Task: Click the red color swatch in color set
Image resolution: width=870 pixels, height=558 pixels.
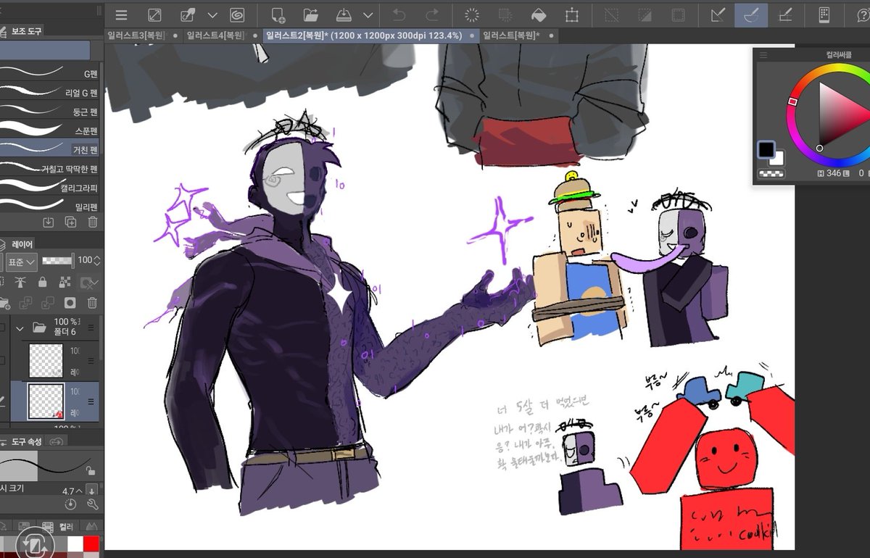Action: pyautogui.click(x=91, y=544)
